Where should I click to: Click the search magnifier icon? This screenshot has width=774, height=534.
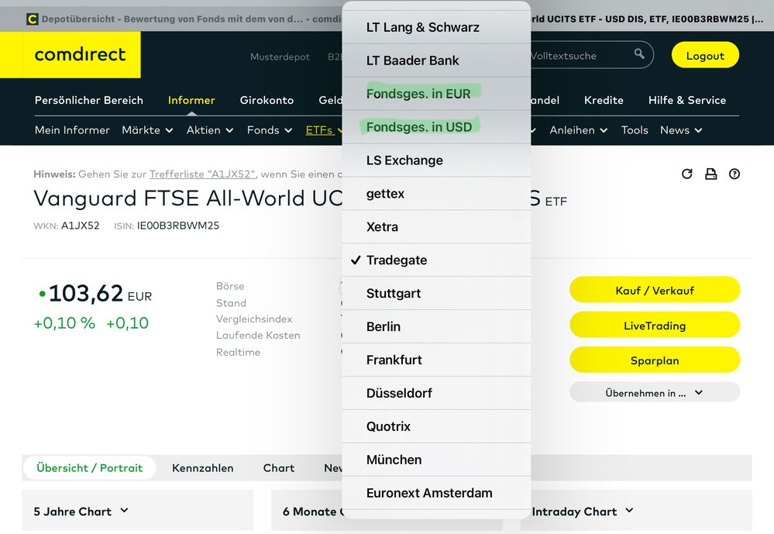point(639,53)
